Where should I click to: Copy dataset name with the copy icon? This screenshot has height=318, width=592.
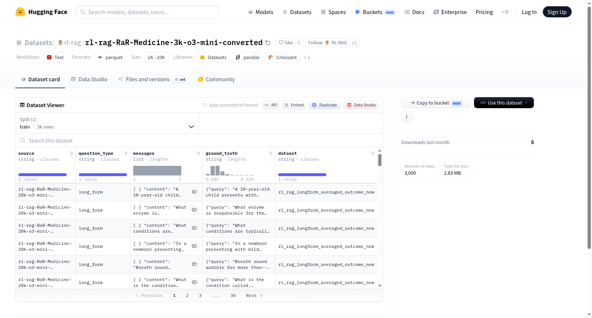(268, 42)
